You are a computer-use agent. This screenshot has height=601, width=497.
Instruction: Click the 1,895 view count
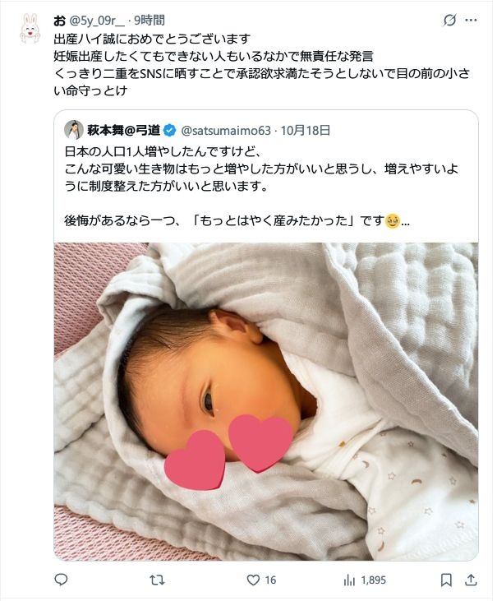click(x=374, y=580)
